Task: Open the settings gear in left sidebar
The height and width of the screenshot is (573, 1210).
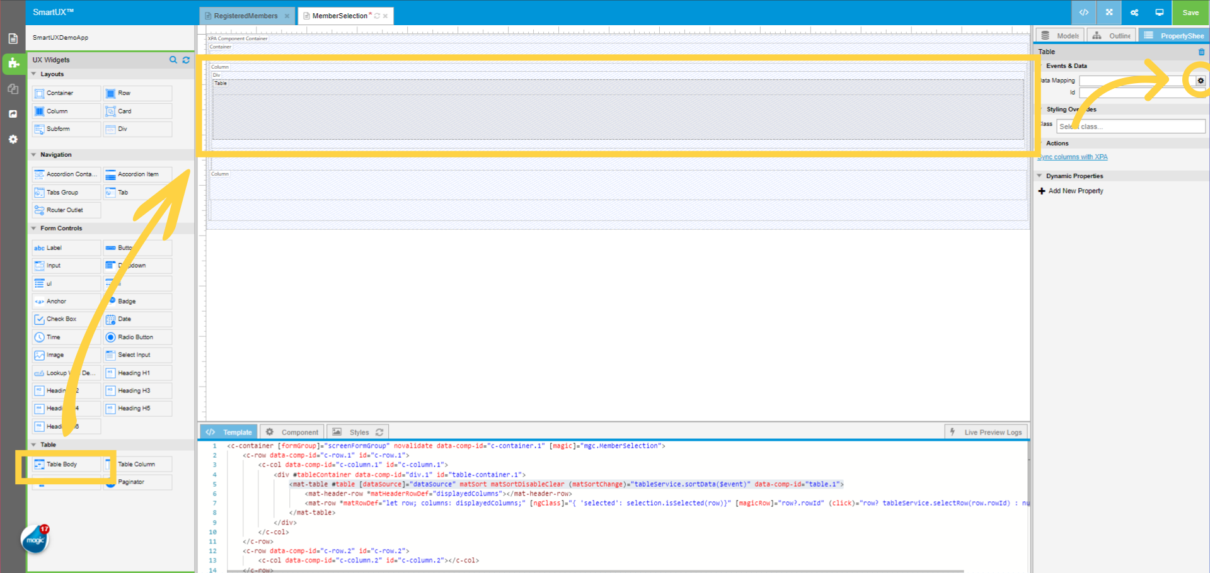Action: [x=13, y=139]
